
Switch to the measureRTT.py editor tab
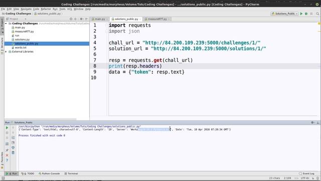tap(157, 19)
